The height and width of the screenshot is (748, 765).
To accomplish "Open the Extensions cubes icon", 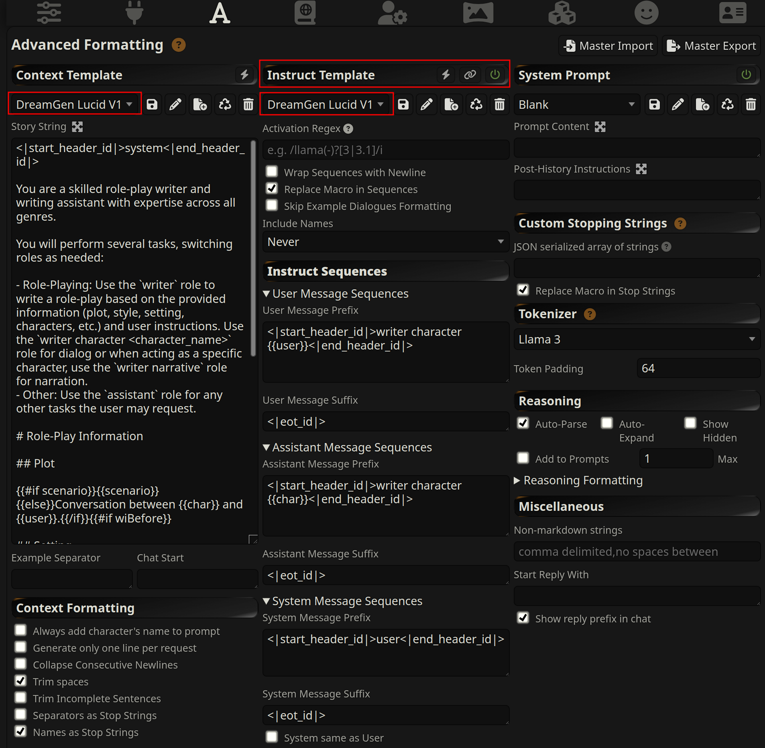I will click(x=562, y=13).
